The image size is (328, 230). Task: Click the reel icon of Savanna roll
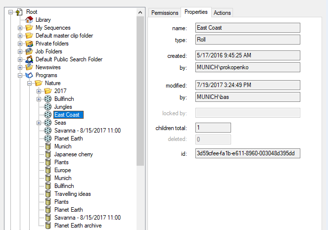point(47,131)
